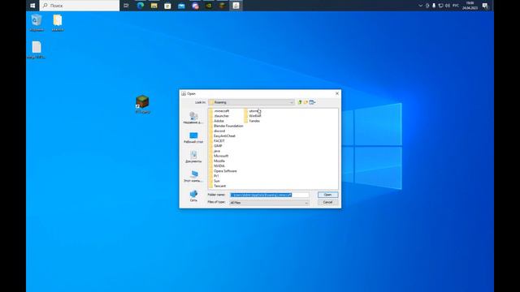Select the Sun folder
The image size is (520, 292).
point(214,181)
